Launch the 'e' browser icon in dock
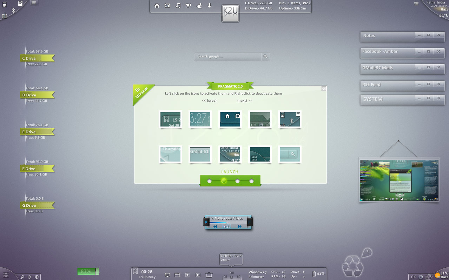 tap(187, 275)
